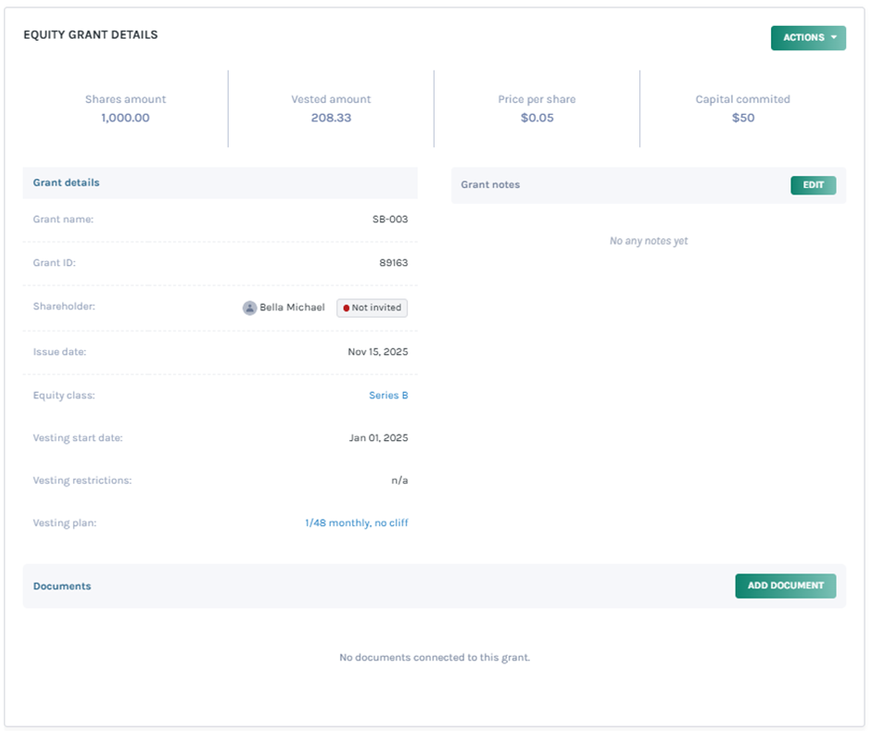The image size is (871, 731).
Task: Select the Grant ID value 89163
Action: [393, 263]
